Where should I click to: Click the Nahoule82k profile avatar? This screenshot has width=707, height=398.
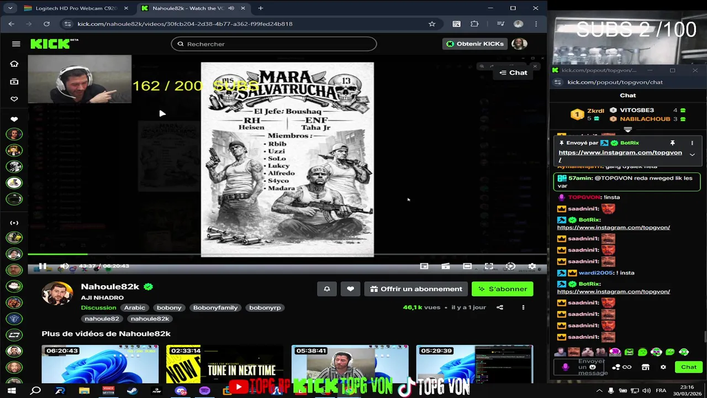57,294
